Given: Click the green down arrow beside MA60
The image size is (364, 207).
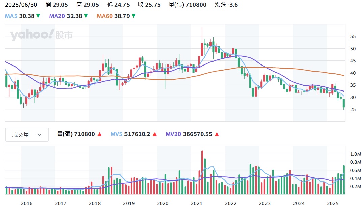Looking at the screenshot, I should (x=134, y=16).
